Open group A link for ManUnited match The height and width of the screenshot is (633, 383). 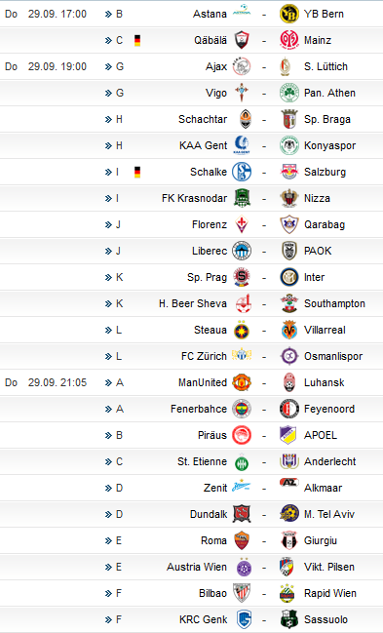click(x=114, y=382)
